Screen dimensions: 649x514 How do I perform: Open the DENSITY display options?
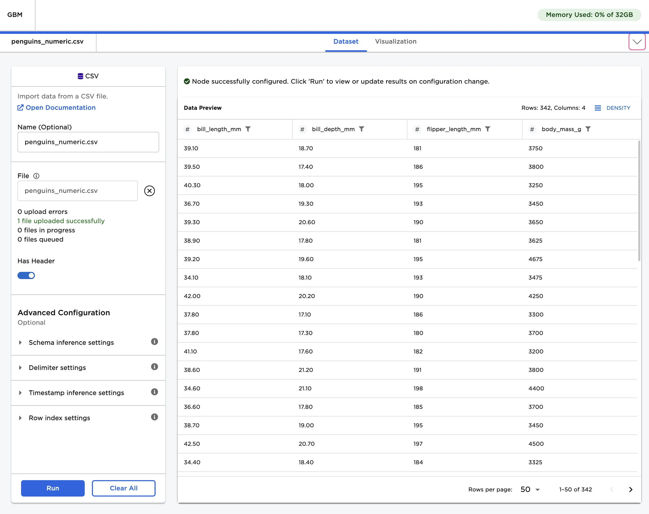613,108
